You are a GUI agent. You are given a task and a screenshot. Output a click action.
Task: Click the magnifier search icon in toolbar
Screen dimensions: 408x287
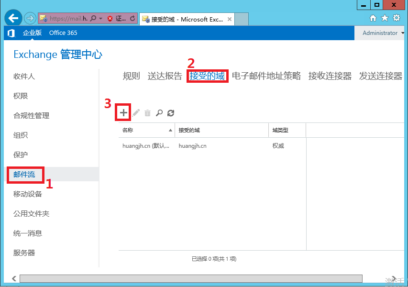[x=159, y=113]
